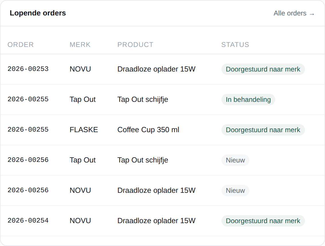Click the Coffee Cup 350 ml product
Viewport: 325px width, 246px height.
[148, 130]
